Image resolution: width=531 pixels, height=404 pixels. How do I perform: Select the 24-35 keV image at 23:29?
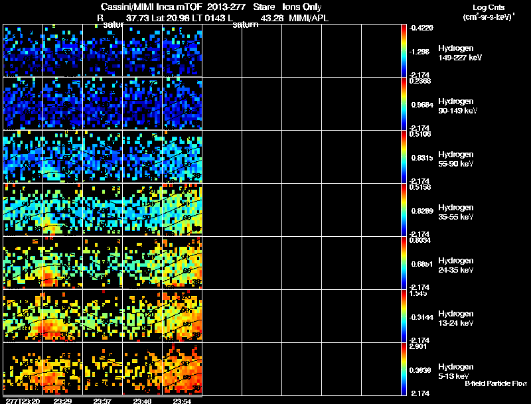62,263
